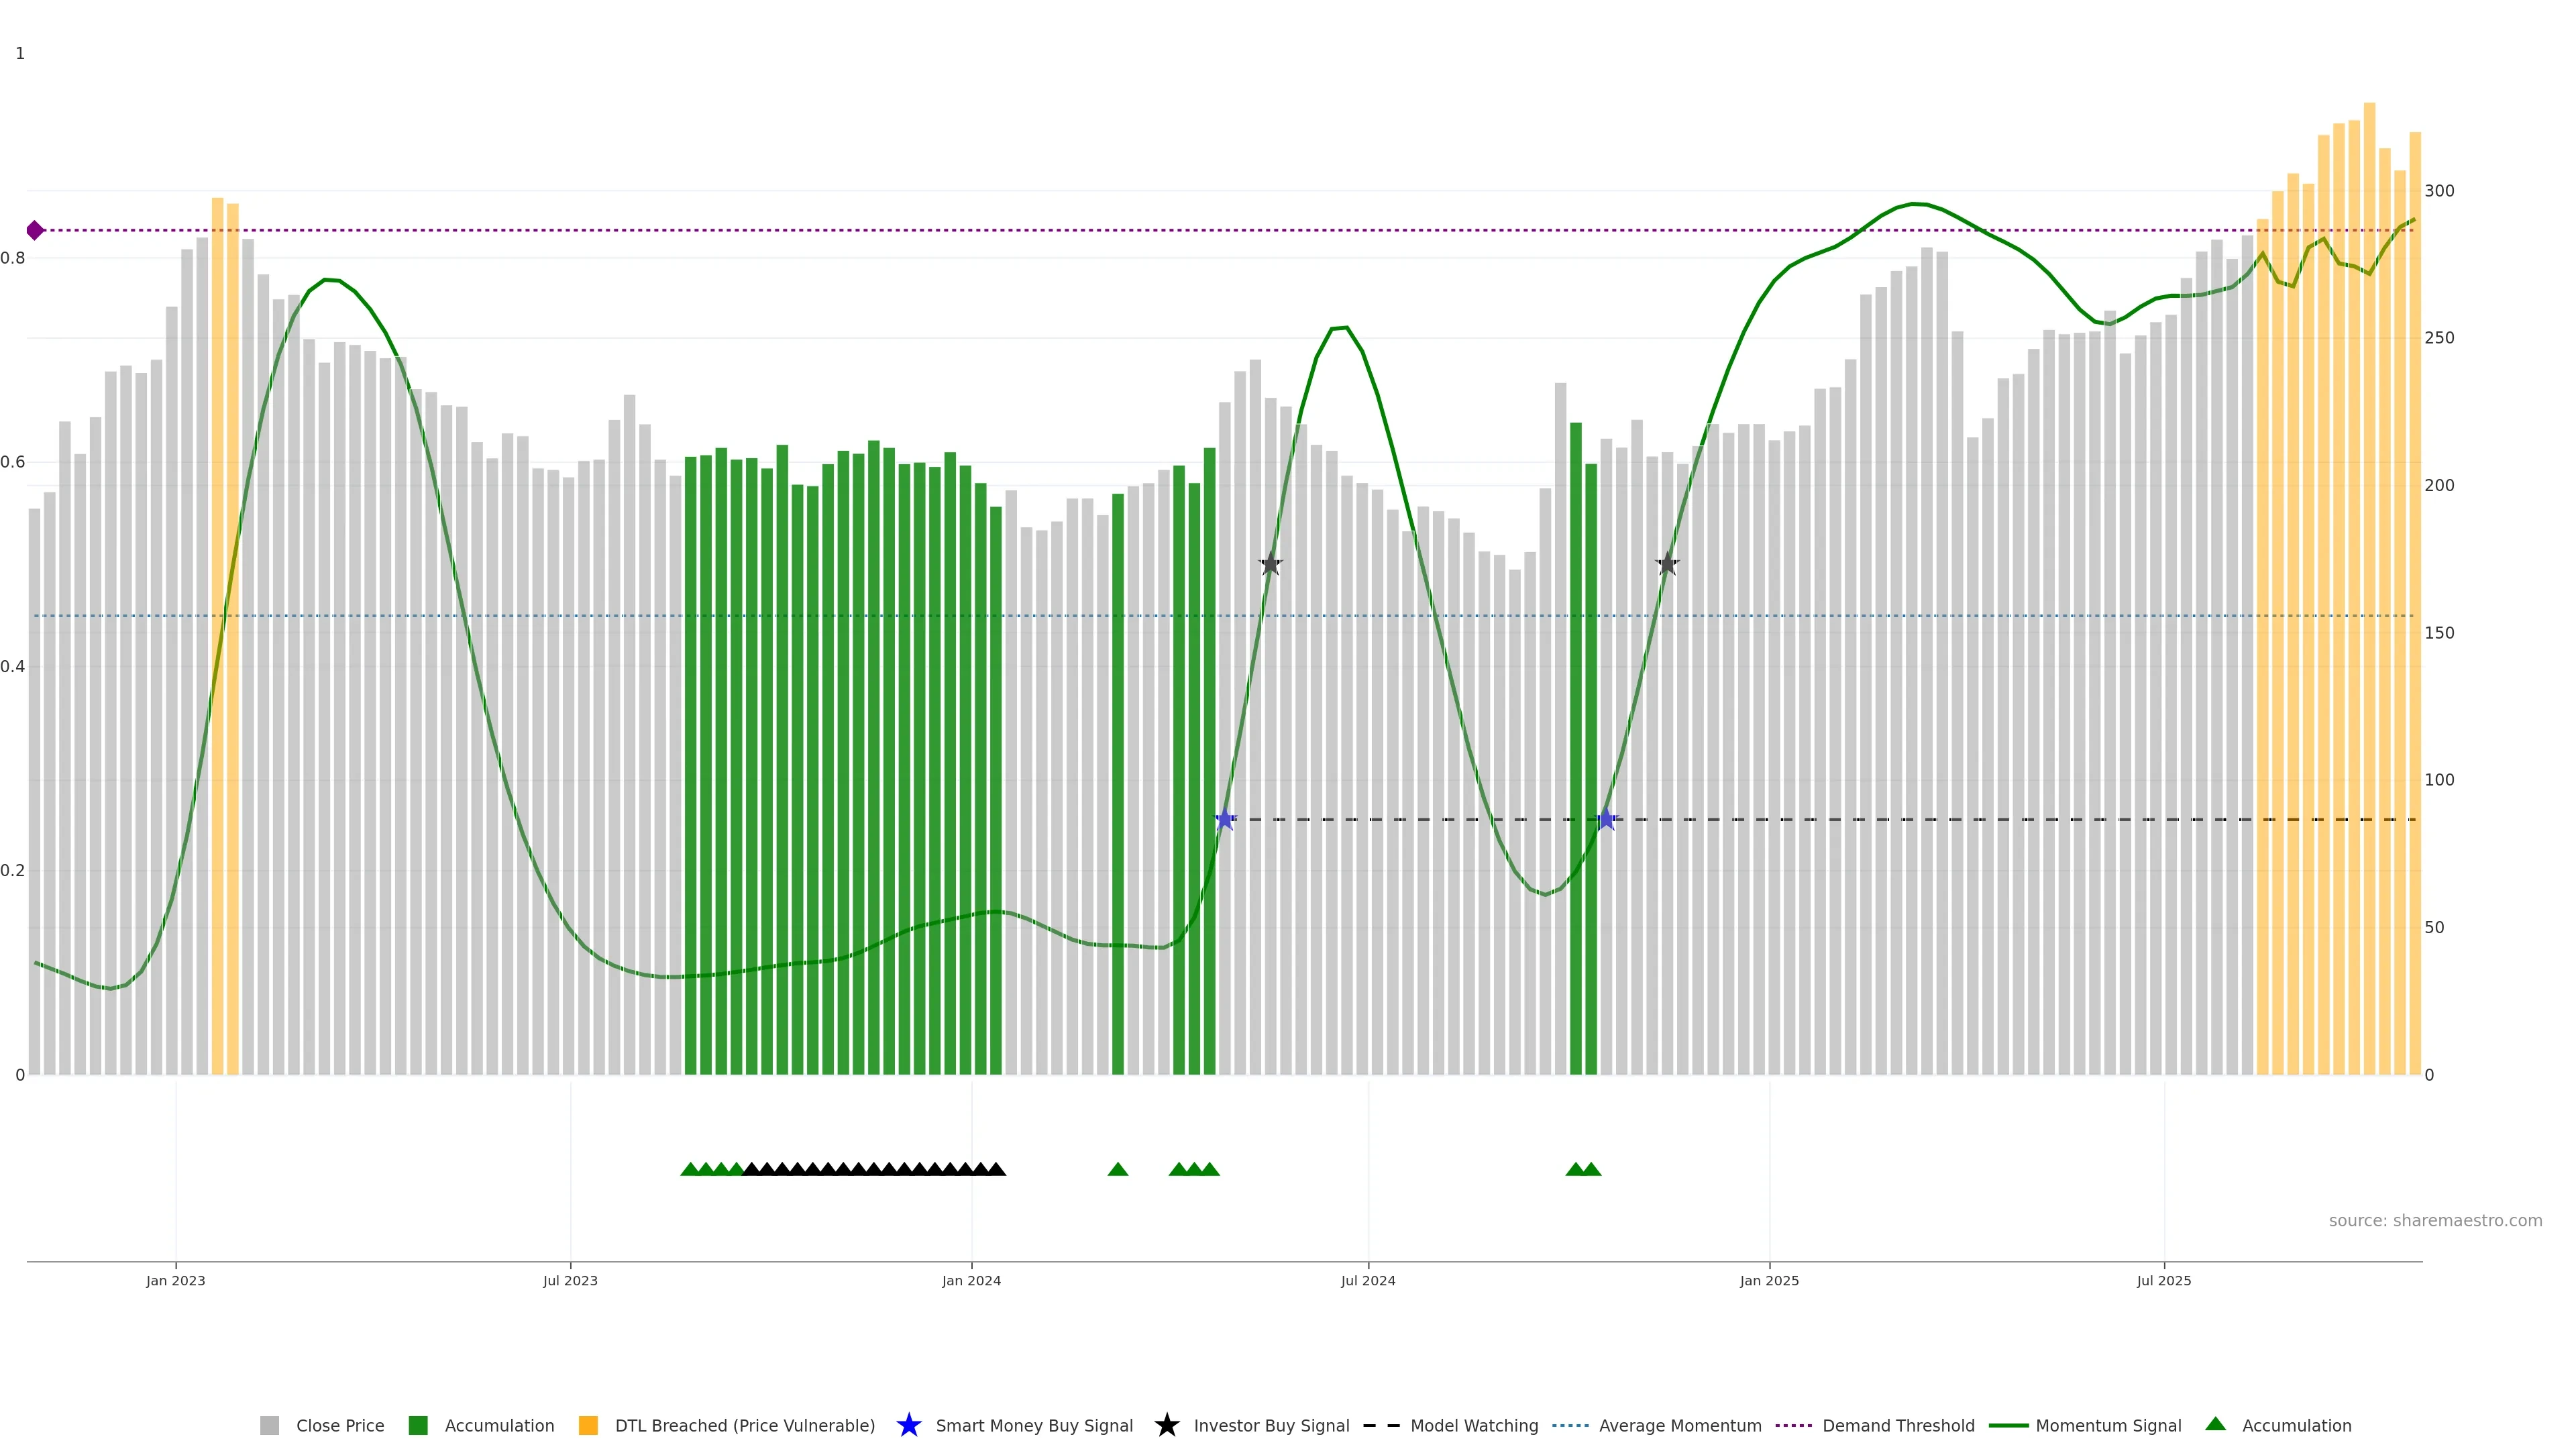Click the Jul 2025 axis label
This screenshot has width=2576, height=1449.
(x=2164, y=1281)
